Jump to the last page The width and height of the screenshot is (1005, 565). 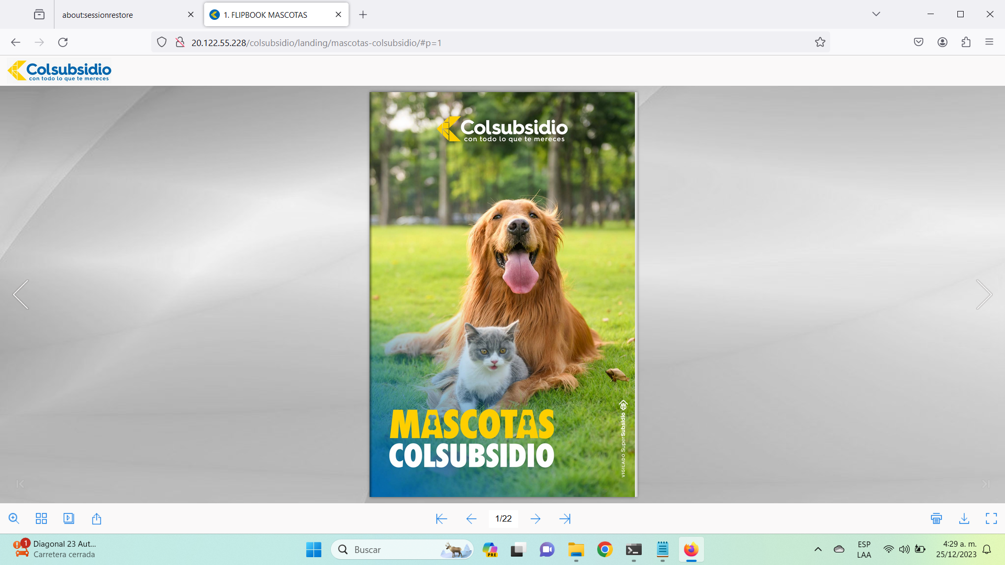[x=565, y=518]
